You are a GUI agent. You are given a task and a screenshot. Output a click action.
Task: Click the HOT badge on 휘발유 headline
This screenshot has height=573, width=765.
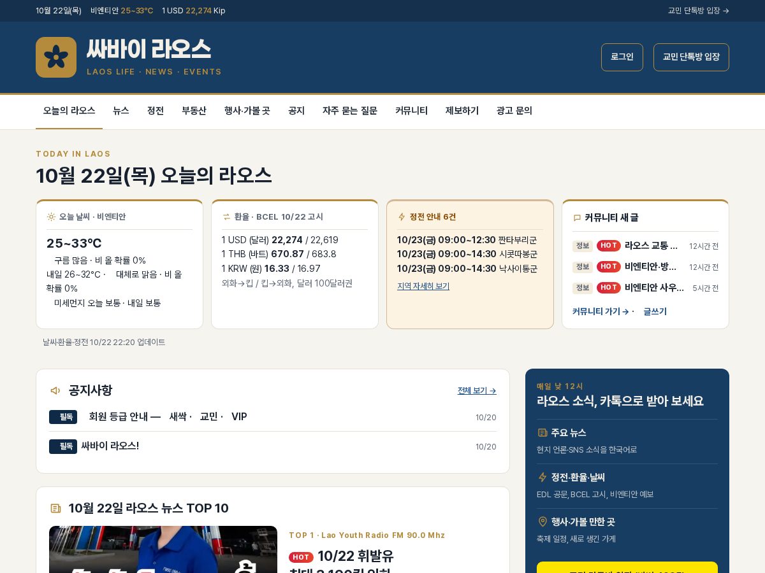coord(302,557)
